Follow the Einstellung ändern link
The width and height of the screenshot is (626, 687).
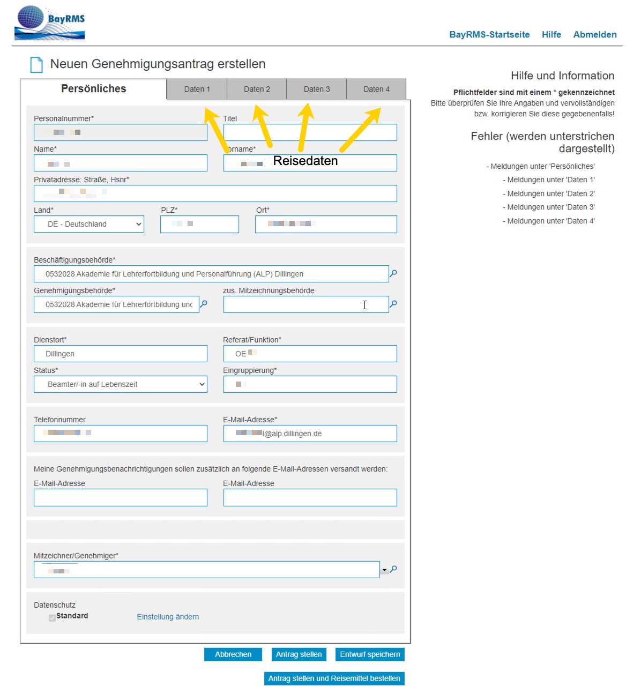[x=168, y=617]
